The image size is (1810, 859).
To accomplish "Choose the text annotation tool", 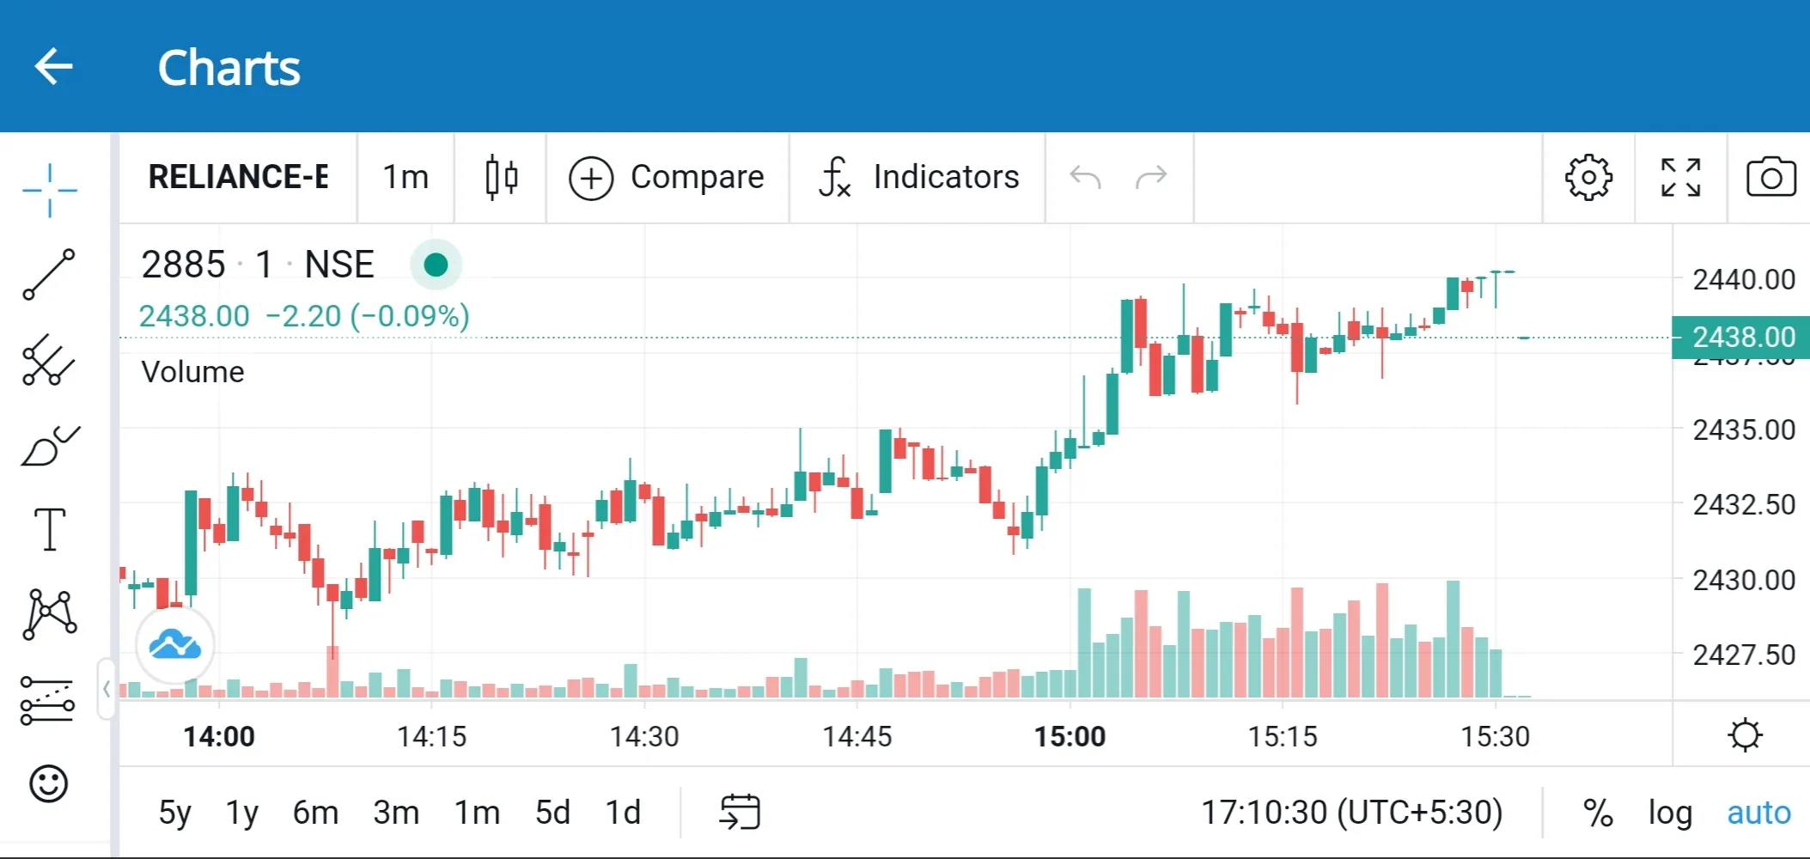I will (x=49, y=529).
